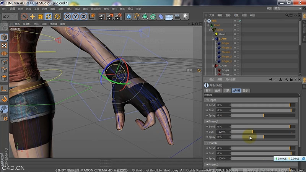Open the 角色 (Character) menu in the menu bar

coord(106,8)
